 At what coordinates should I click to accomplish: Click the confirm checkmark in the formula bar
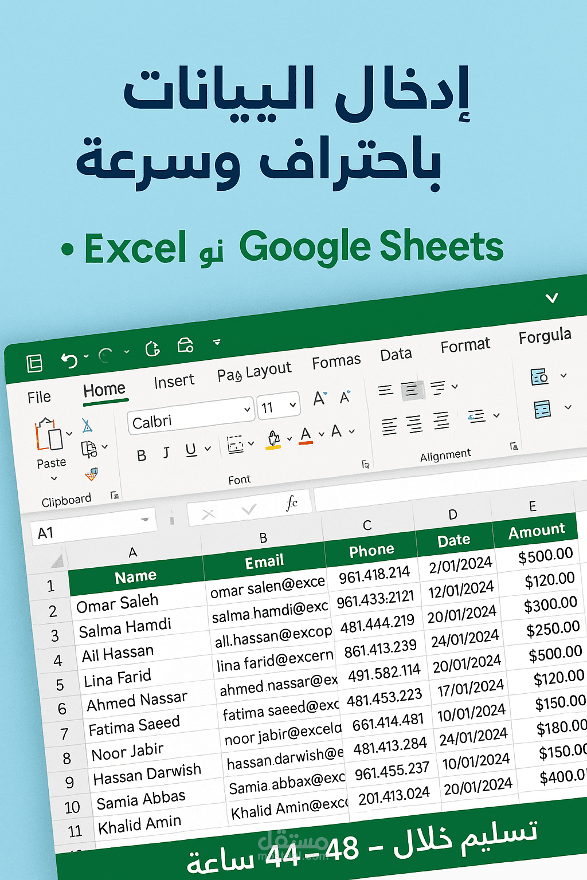pyautogui.click(x=249, y=509)
